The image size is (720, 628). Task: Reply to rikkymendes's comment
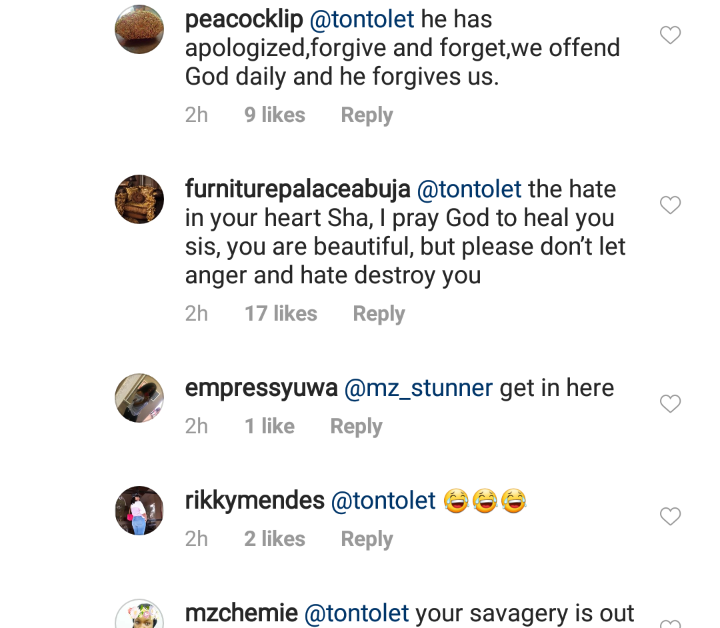point(367,539)
